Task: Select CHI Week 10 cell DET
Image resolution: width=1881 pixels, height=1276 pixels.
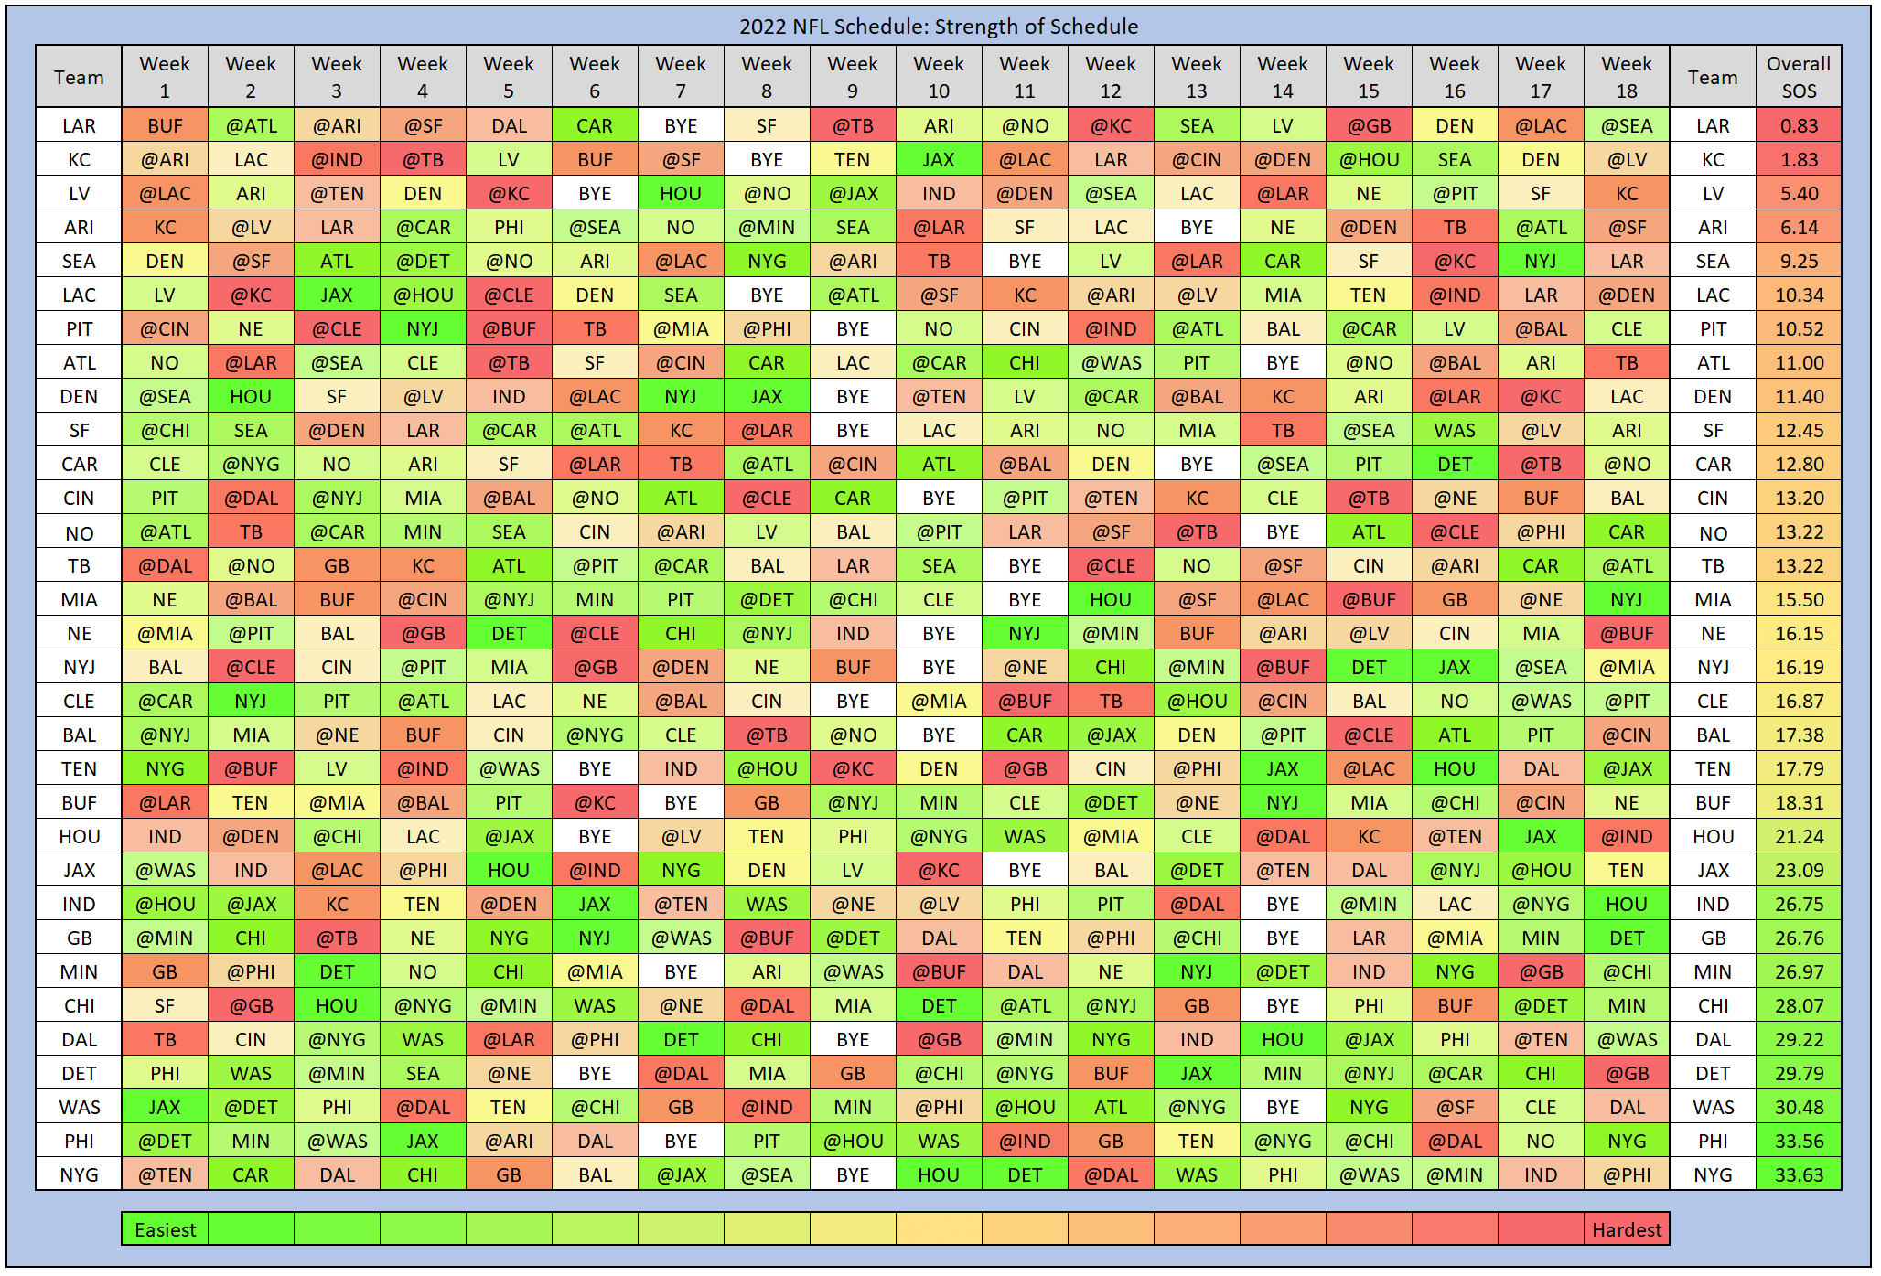Action: pos(939,1005)
